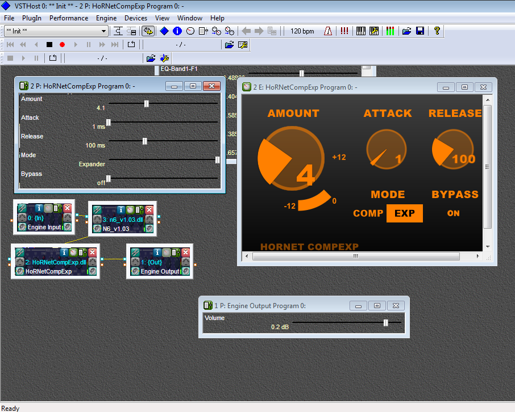Click info icon on Engine Input node

coord(39,208)
